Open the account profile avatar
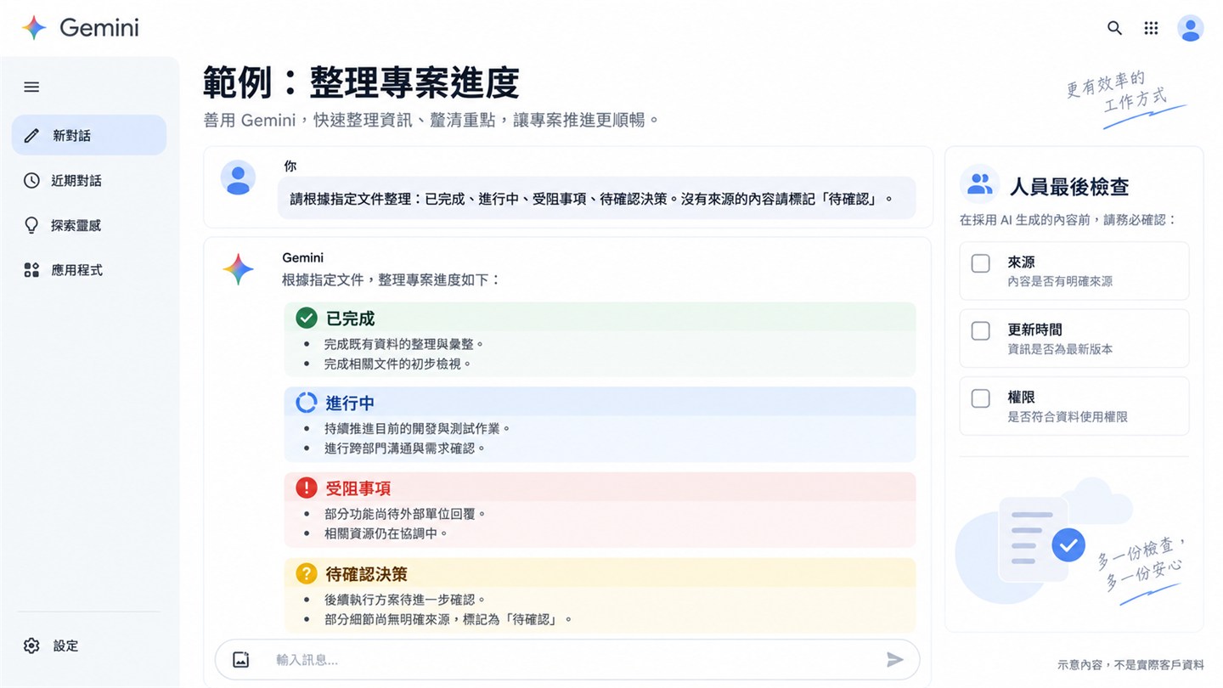Viewport: 1223px width, 688px height. click(x=1190, y=28)
